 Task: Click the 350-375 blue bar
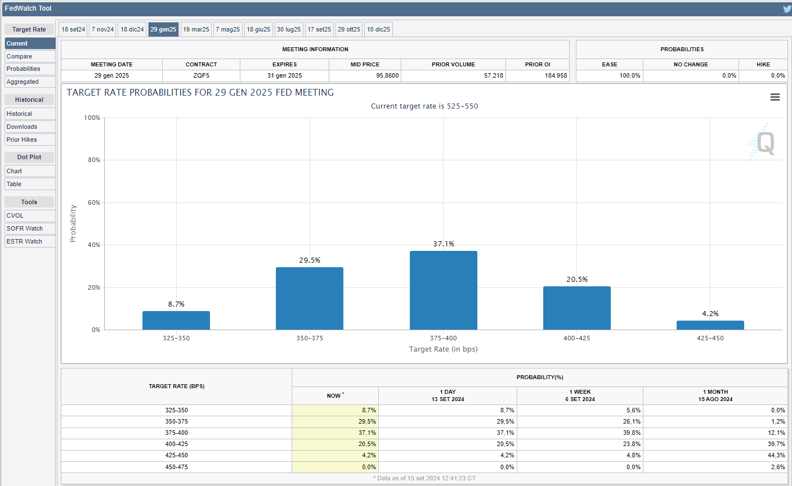coord(309,298)
